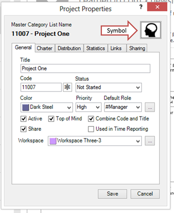The image size is (174, 213).
Task: Click the Title field containing Project One
Action: coord(85,68)
